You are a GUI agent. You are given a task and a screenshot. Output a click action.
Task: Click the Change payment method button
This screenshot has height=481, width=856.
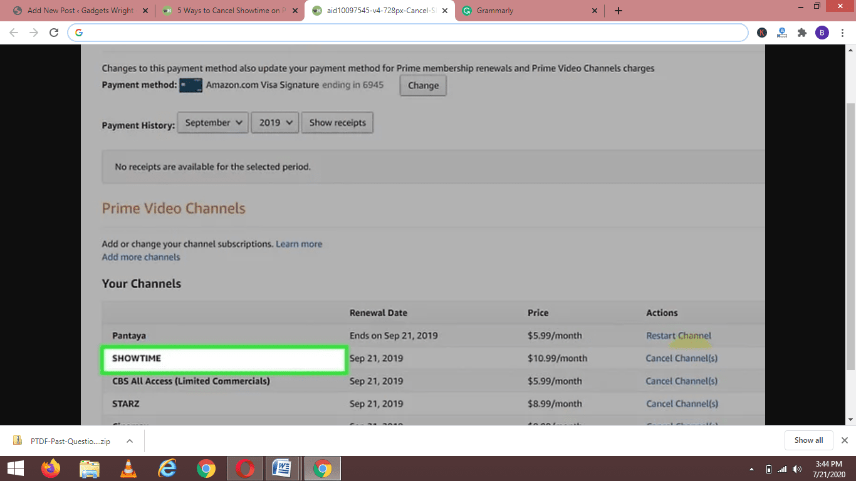point(423,85)
